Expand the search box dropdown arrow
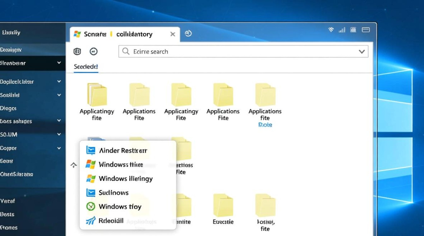The image size is (424, 236). 362,52
